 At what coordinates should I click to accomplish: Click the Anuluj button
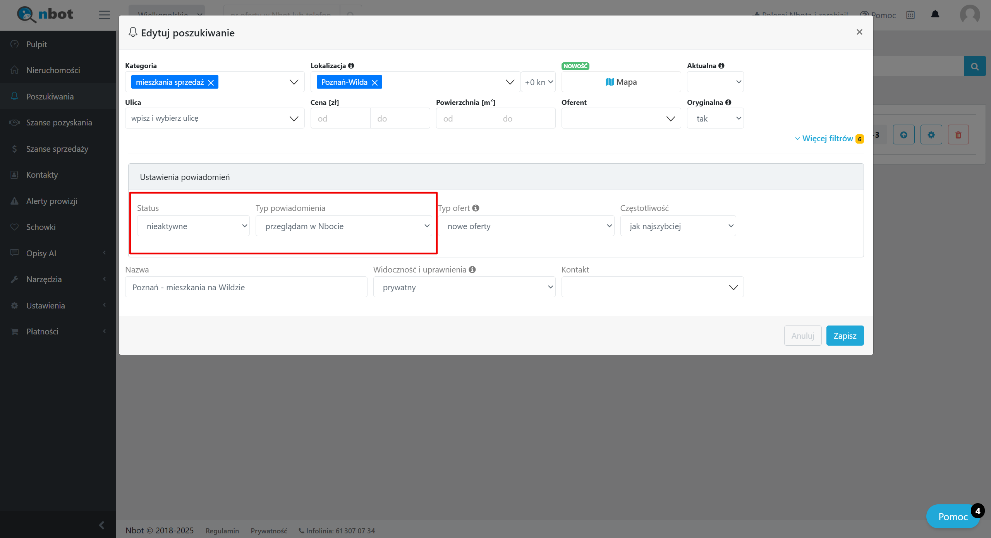point(802,336)
